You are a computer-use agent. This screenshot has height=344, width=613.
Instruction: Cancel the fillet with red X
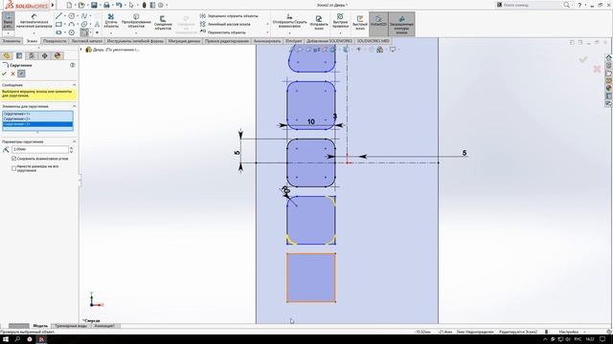pyautogui.click(x=12, y=74)
